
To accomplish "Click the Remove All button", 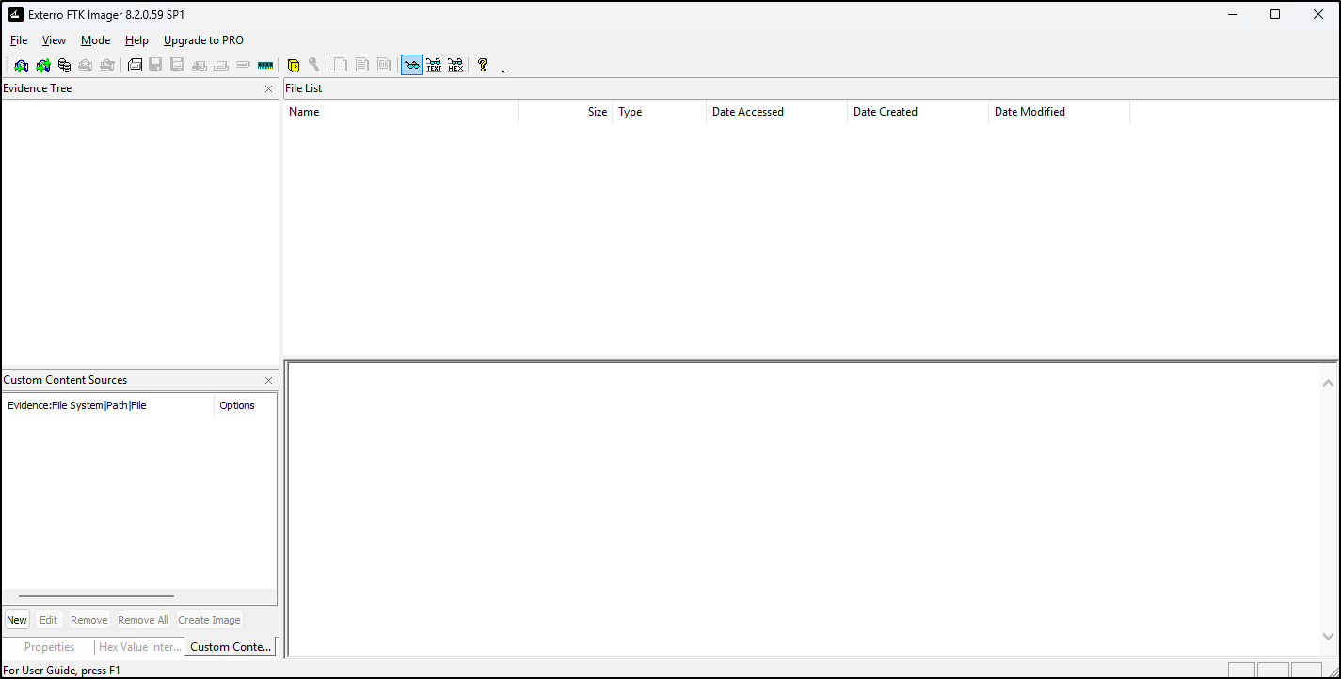I will coord(143,620).
